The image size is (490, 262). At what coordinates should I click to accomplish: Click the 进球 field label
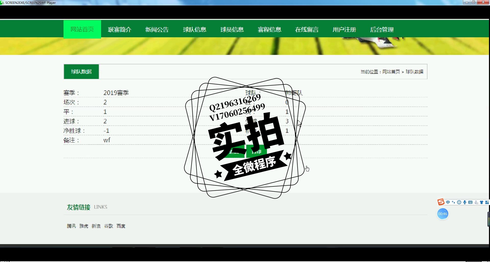[71, 121]
